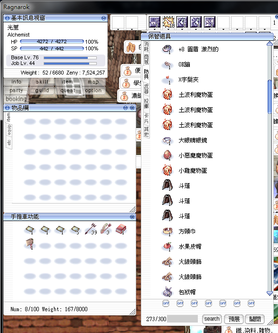Click the storage search input field
Image resolution: width=278 pixels, height=333 pixels.
click(x=183, y=319)
